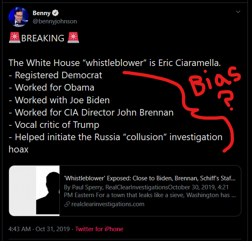Screen dimensions: 252x241
Task: Open the realclearinvestigations.com domain link
Action: [108, 204]
